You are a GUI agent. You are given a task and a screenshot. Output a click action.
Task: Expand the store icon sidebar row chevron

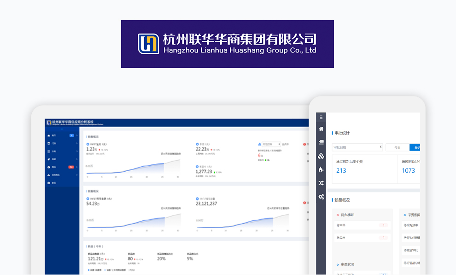(x=77, y=143)
